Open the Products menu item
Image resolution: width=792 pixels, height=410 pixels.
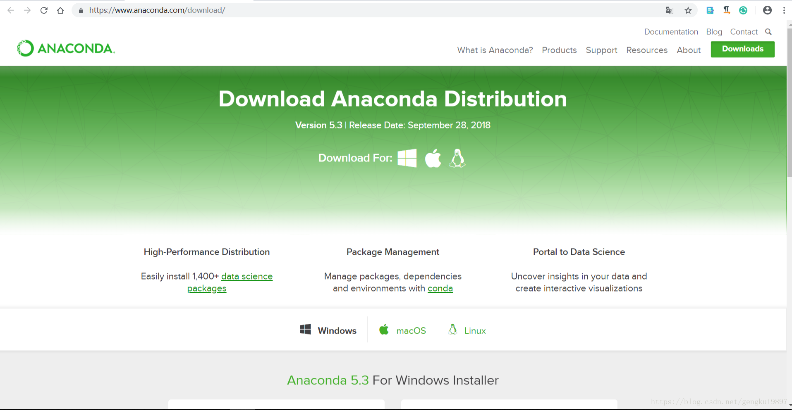(559, 50)
